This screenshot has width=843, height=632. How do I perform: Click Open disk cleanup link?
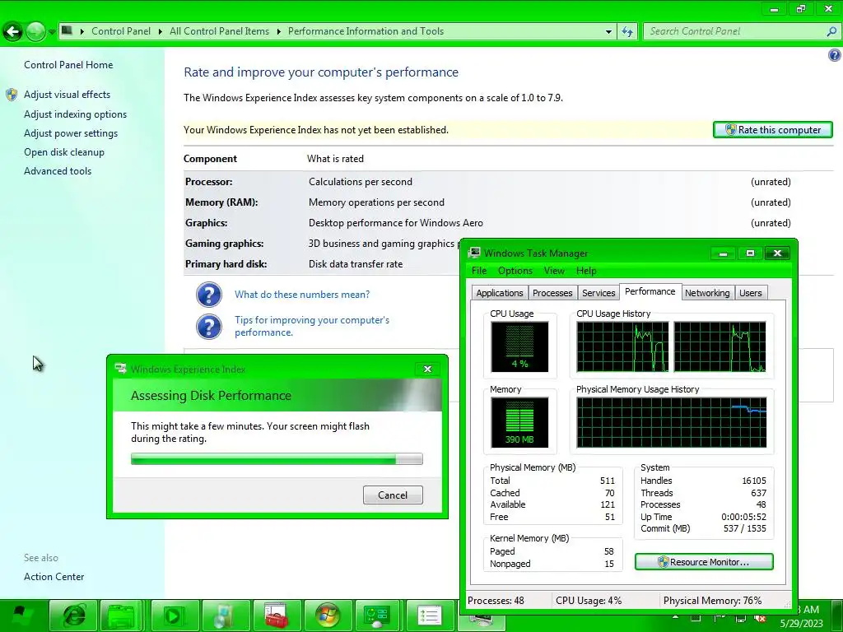tap(64, 152)
